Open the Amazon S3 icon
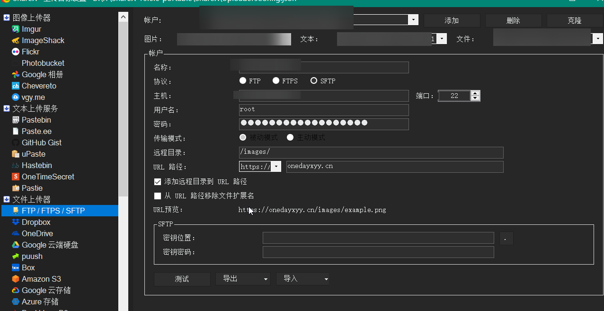 point(16,279)
